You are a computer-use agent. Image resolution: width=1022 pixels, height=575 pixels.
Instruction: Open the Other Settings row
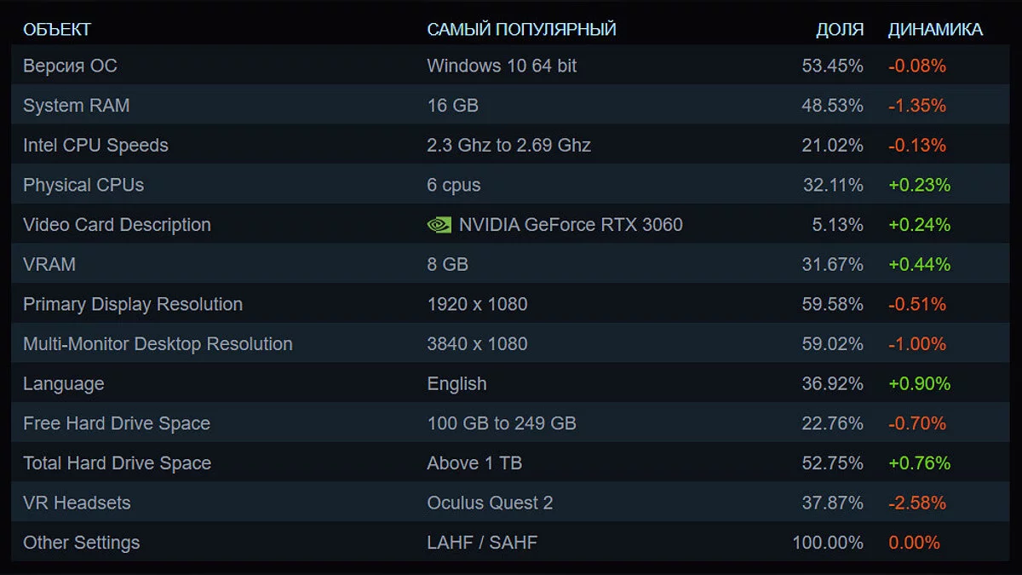pyautogui.click(x=81, y=543)
